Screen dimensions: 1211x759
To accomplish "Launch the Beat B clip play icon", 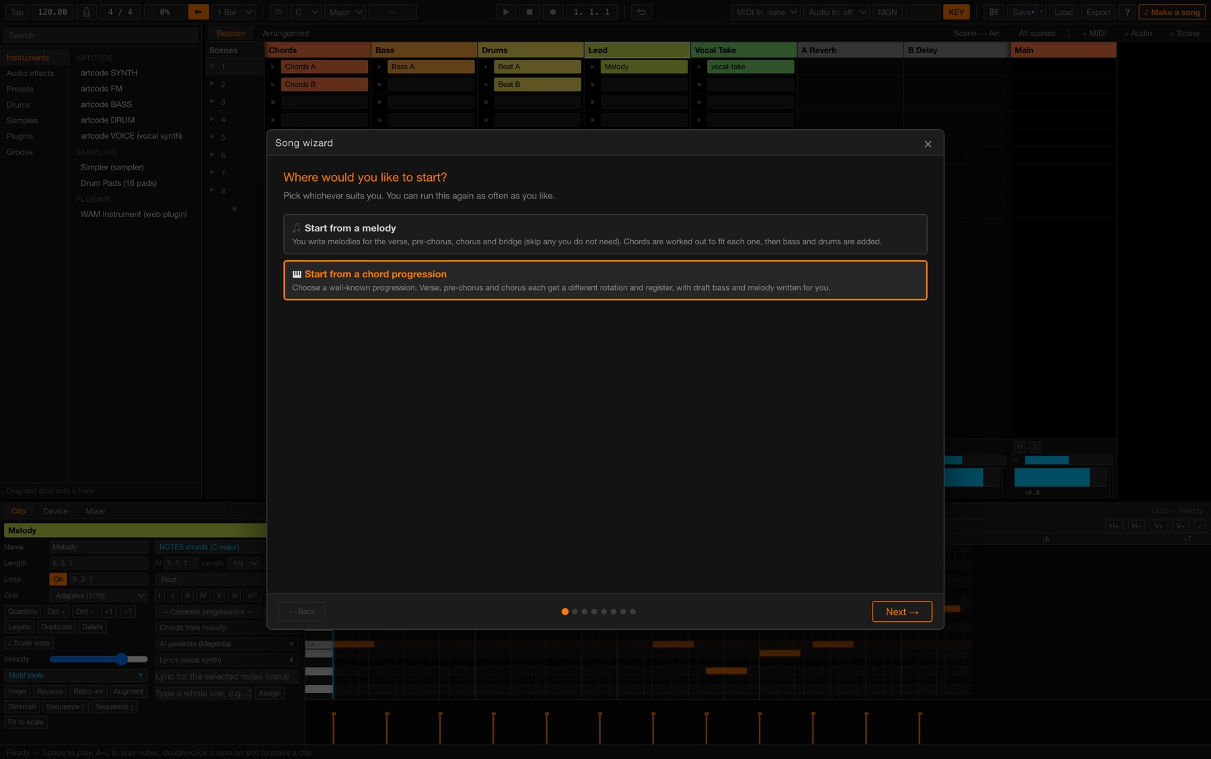I will click(486, 84).
